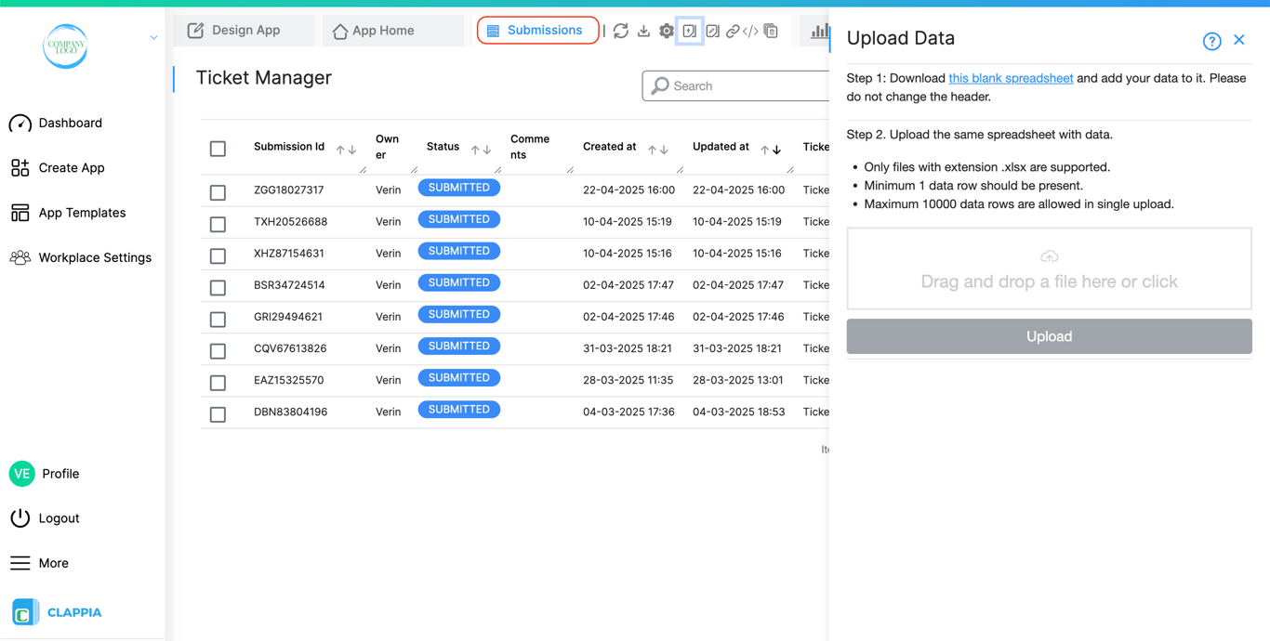Tick the checkbox for BSR34724514 row
1270x641 pixels.
[218, 287]
